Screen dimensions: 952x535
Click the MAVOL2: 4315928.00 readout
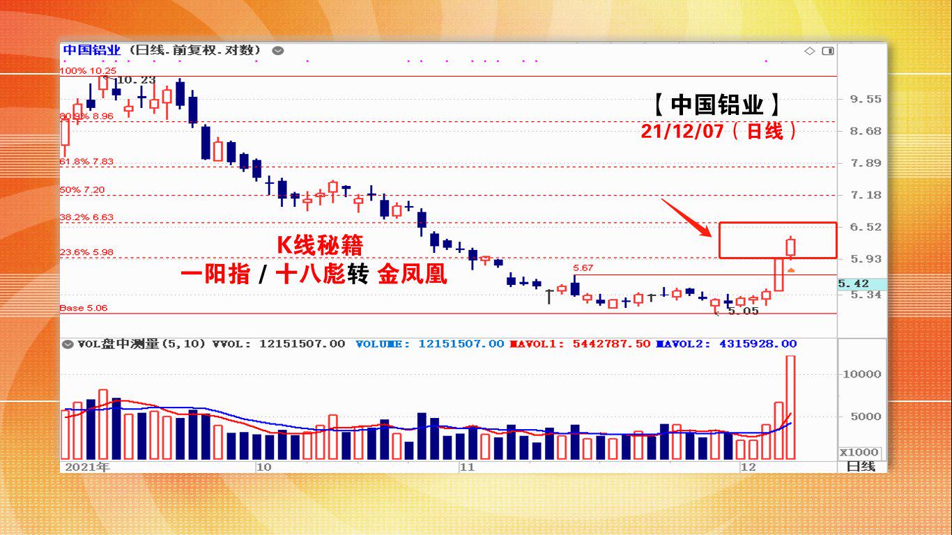click(726, 344)
